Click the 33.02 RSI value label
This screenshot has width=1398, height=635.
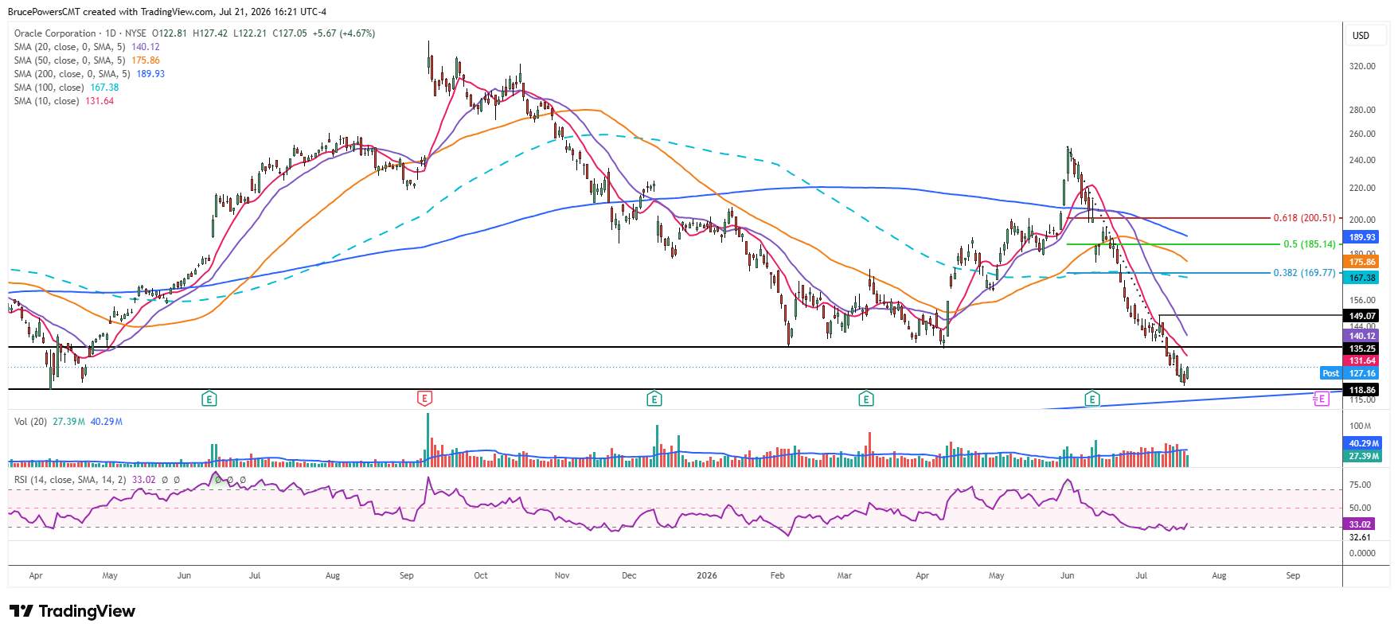[x=1360, y=524]
